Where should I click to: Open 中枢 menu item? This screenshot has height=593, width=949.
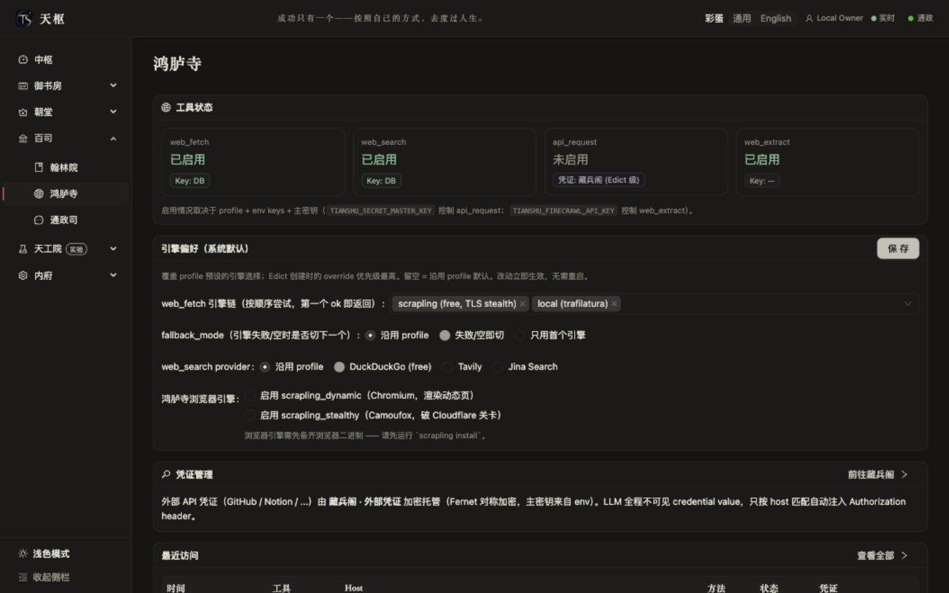coord(66,59)
